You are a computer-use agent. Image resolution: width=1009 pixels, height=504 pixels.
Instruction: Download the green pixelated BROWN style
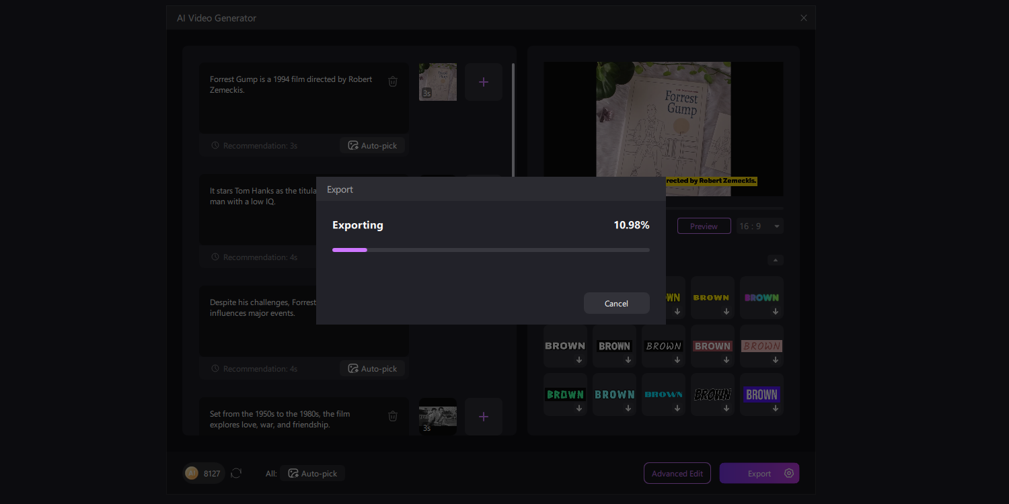579,409
